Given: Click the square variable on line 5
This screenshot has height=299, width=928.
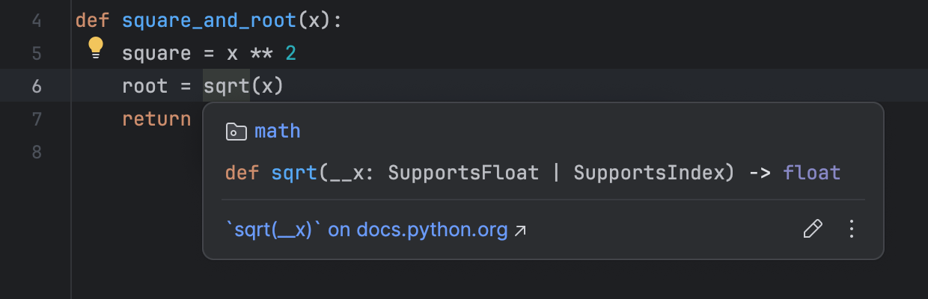Looking at the screenshot, I should tap(156, 53).
